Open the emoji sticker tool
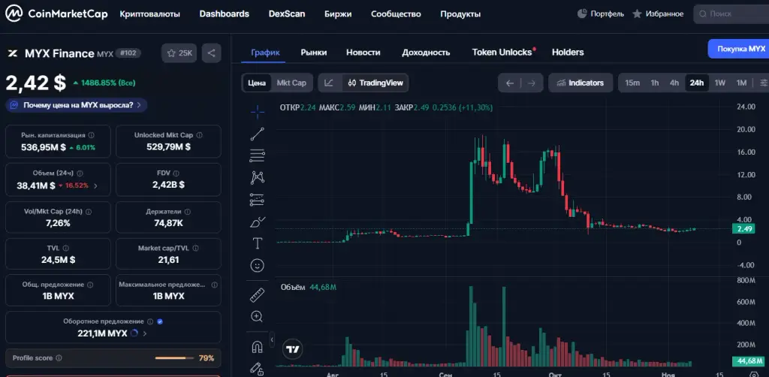769x377 pixels. click(x=257, y=265)
